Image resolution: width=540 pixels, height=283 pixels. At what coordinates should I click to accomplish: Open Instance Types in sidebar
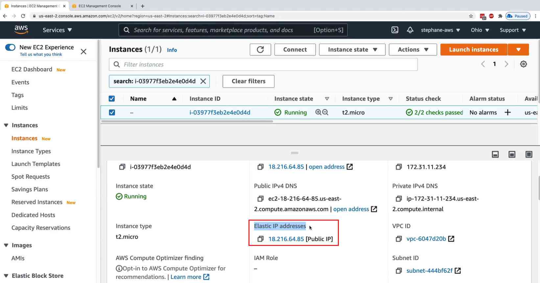coord(31,151)
